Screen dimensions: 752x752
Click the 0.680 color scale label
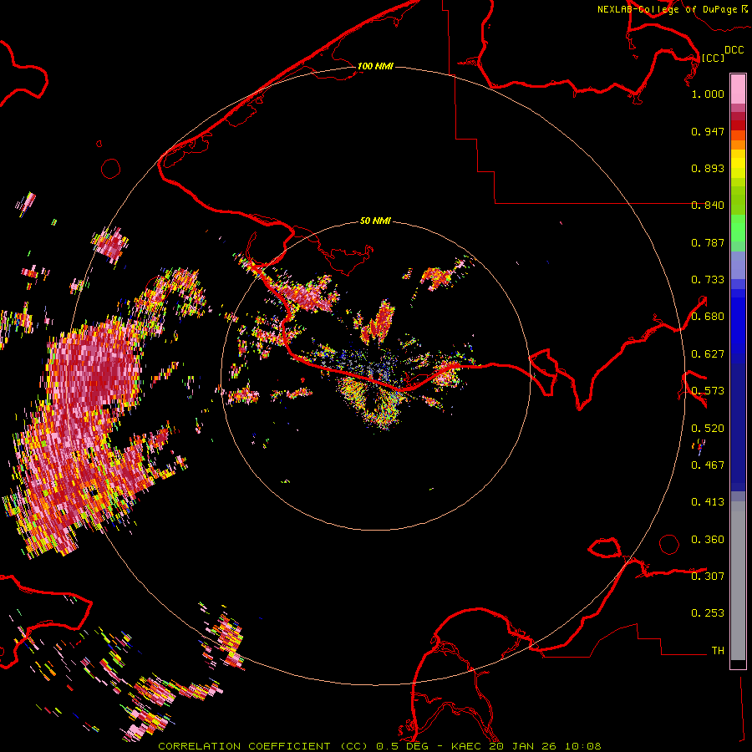[708, 317]
